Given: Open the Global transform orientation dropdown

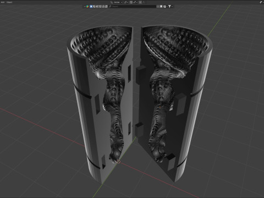Looking at the screenshot, I should [x=116, y=2].
